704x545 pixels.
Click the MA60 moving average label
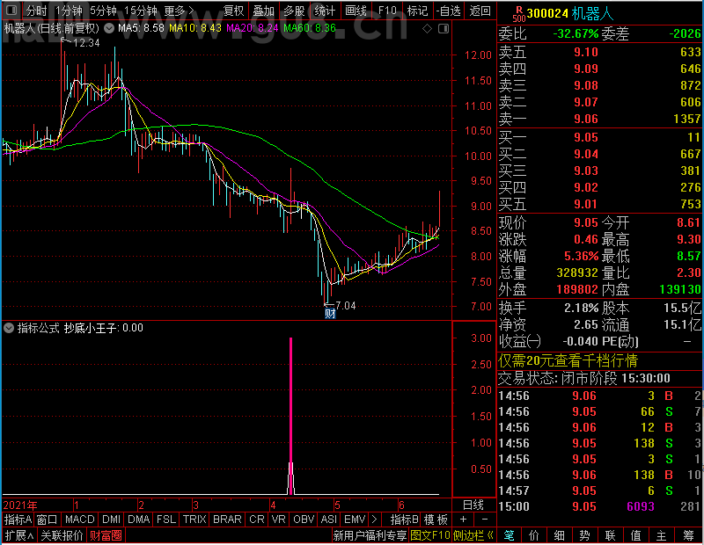pyautogui.click(x=310, y=28)
